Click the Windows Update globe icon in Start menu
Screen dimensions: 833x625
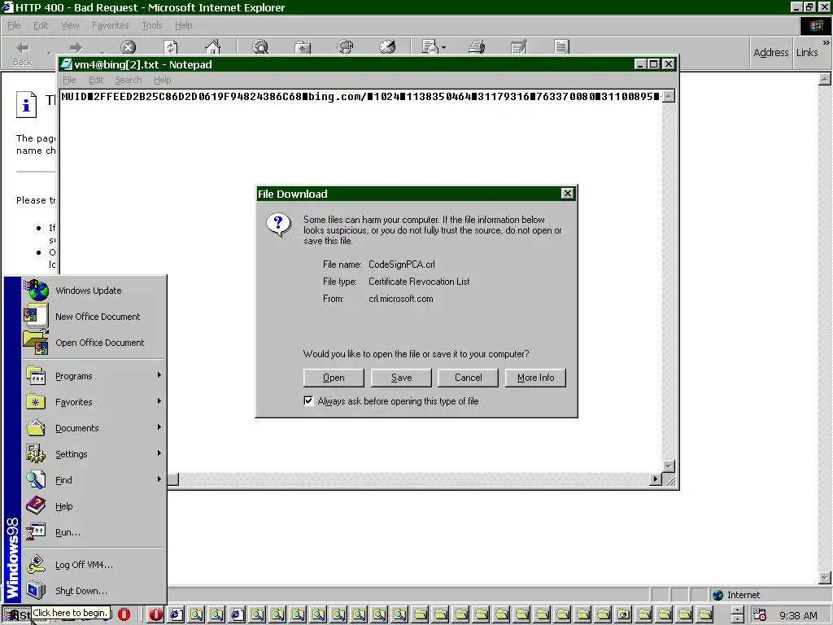(36, 291)
